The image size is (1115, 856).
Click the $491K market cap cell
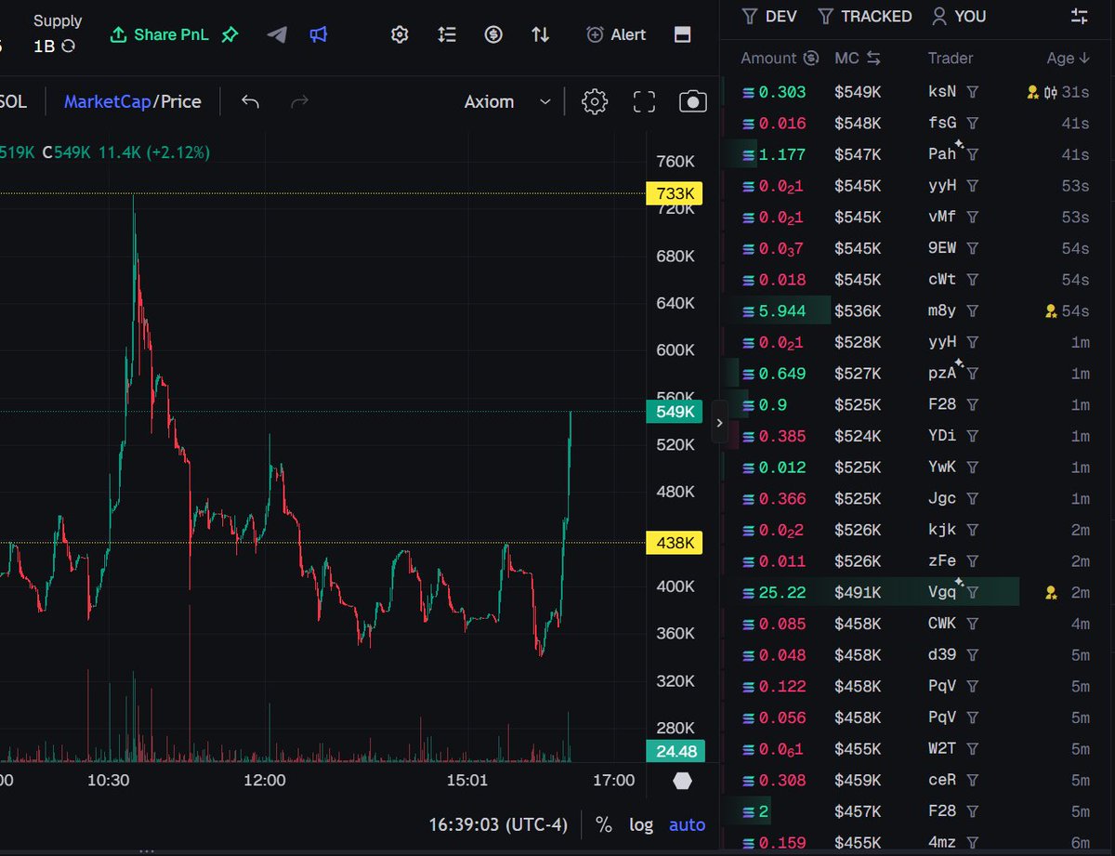857,592
